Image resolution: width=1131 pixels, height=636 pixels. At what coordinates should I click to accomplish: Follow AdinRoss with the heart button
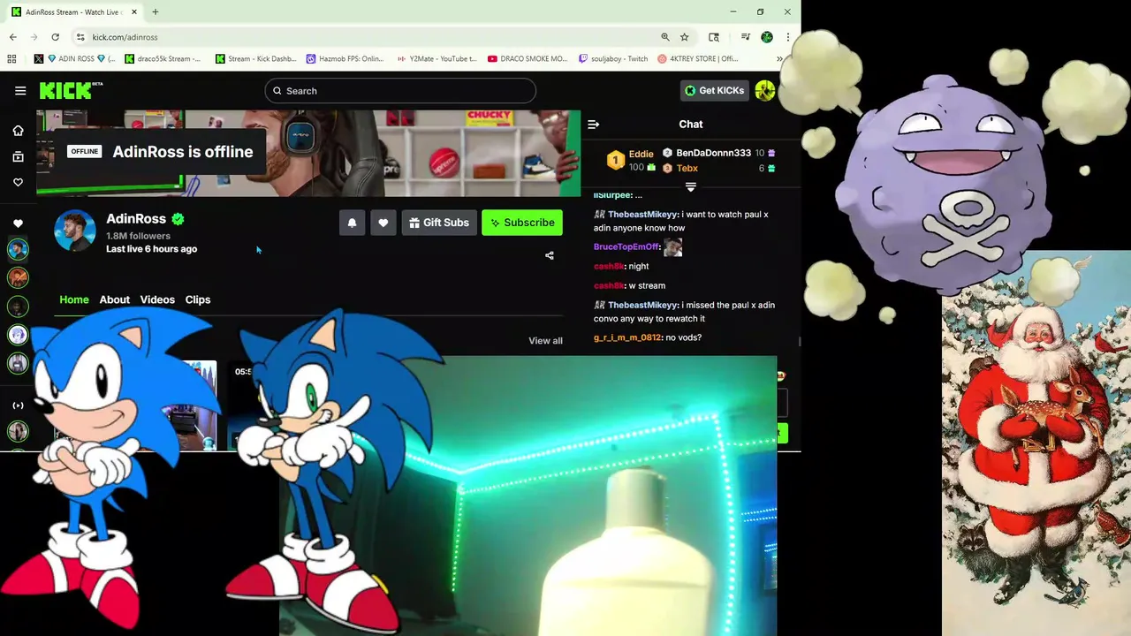click(383, 223)
